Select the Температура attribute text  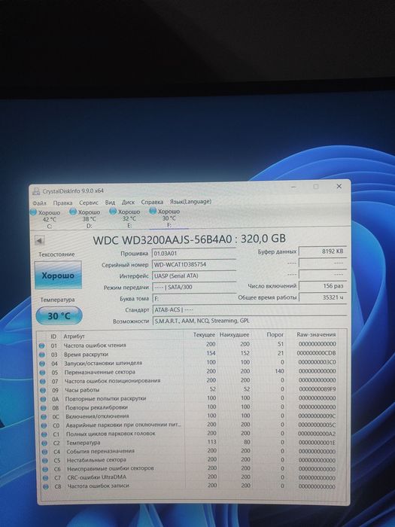84,443
